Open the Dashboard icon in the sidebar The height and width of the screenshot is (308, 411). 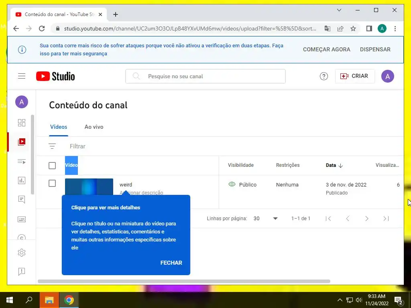tap(22, 123)
